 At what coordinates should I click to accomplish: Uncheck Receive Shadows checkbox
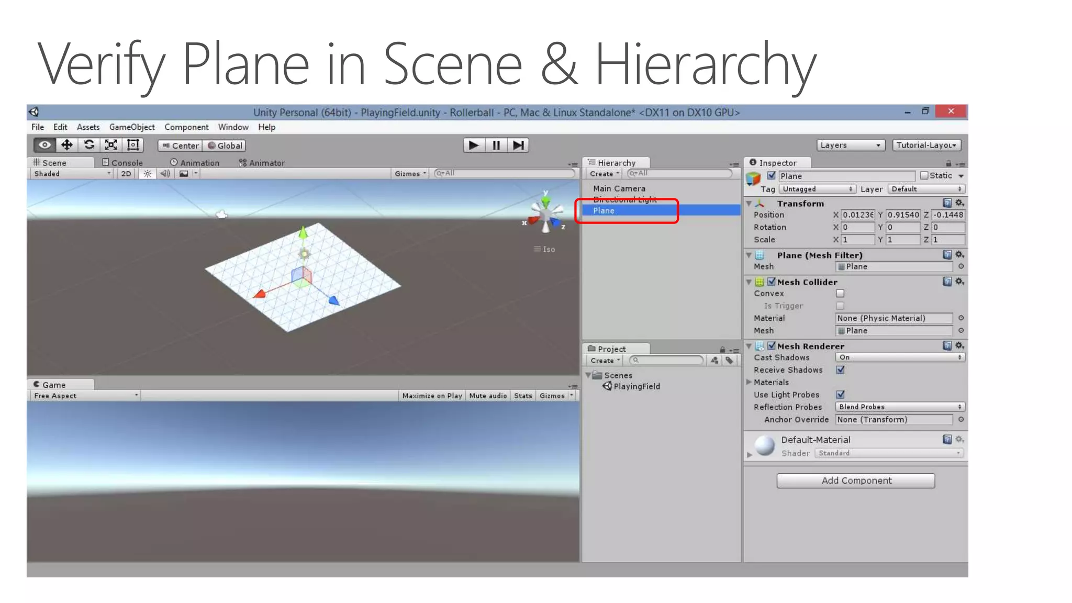(840, 370)
